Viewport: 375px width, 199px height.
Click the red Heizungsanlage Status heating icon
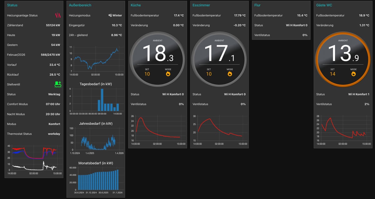58,15
